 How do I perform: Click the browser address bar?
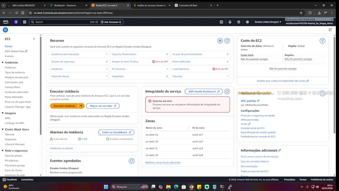tap(164, 13)
